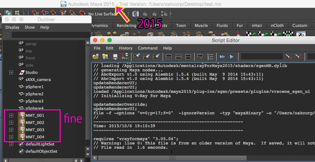
Task: Open the Script Editor Edit menu
Action: coord(110,48)
